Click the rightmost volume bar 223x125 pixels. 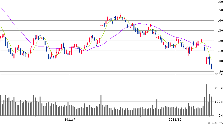pyautogui.click(x=211, y=106)
